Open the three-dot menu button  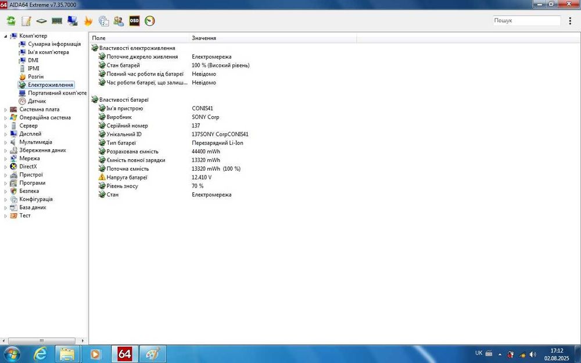pyautogui.click(x=570, y=21)
